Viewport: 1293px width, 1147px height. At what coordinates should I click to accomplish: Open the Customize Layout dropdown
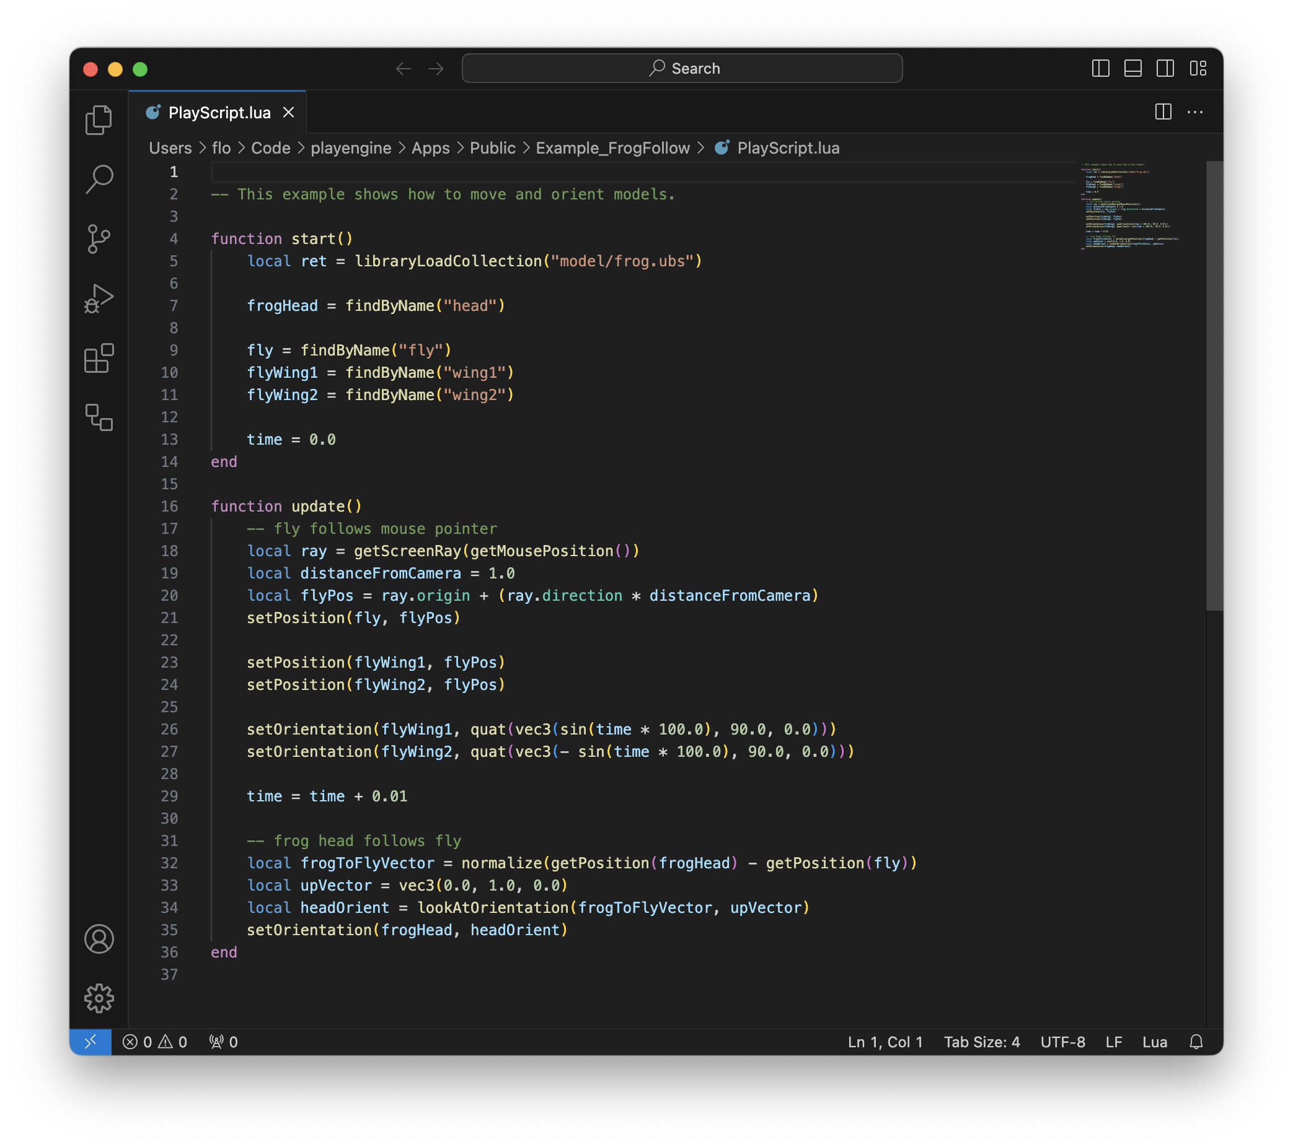[1199, 68]
